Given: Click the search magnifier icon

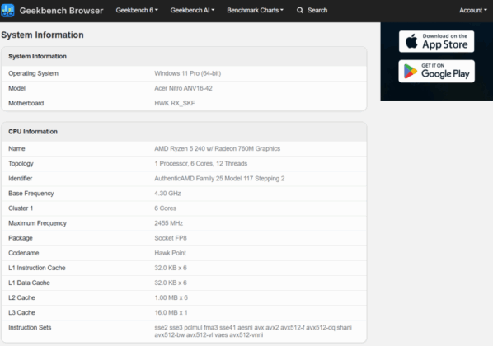Looking at the screenshot, I should click(300, 11).
